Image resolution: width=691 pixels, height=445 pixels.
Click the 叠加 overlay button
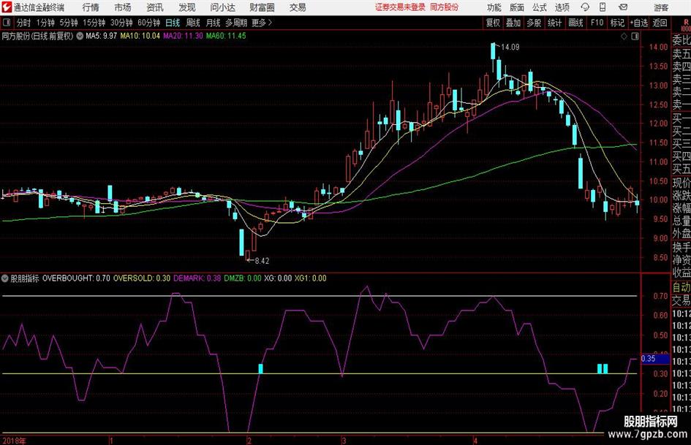point(513,23)
